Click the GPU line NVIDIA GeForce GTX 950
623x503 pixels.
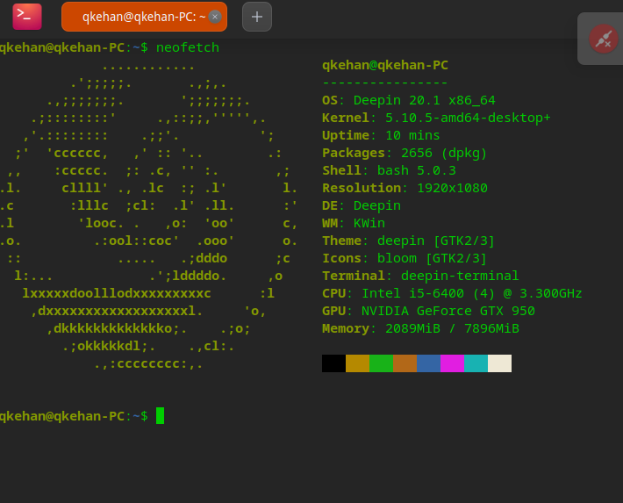tap(428, 311)
